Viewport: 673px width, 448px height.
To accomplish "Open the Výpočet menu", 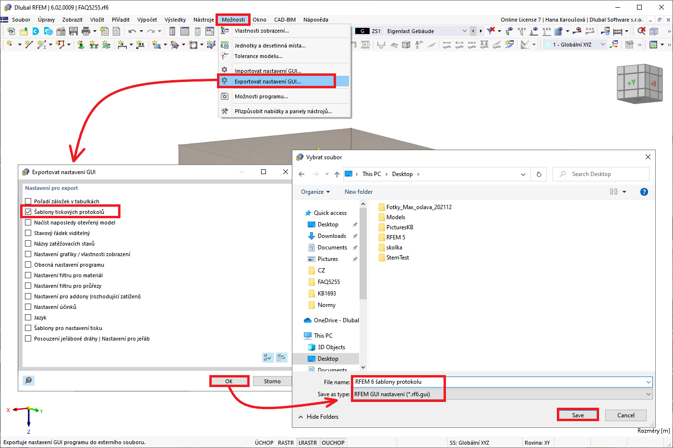I will pos(147,20).
